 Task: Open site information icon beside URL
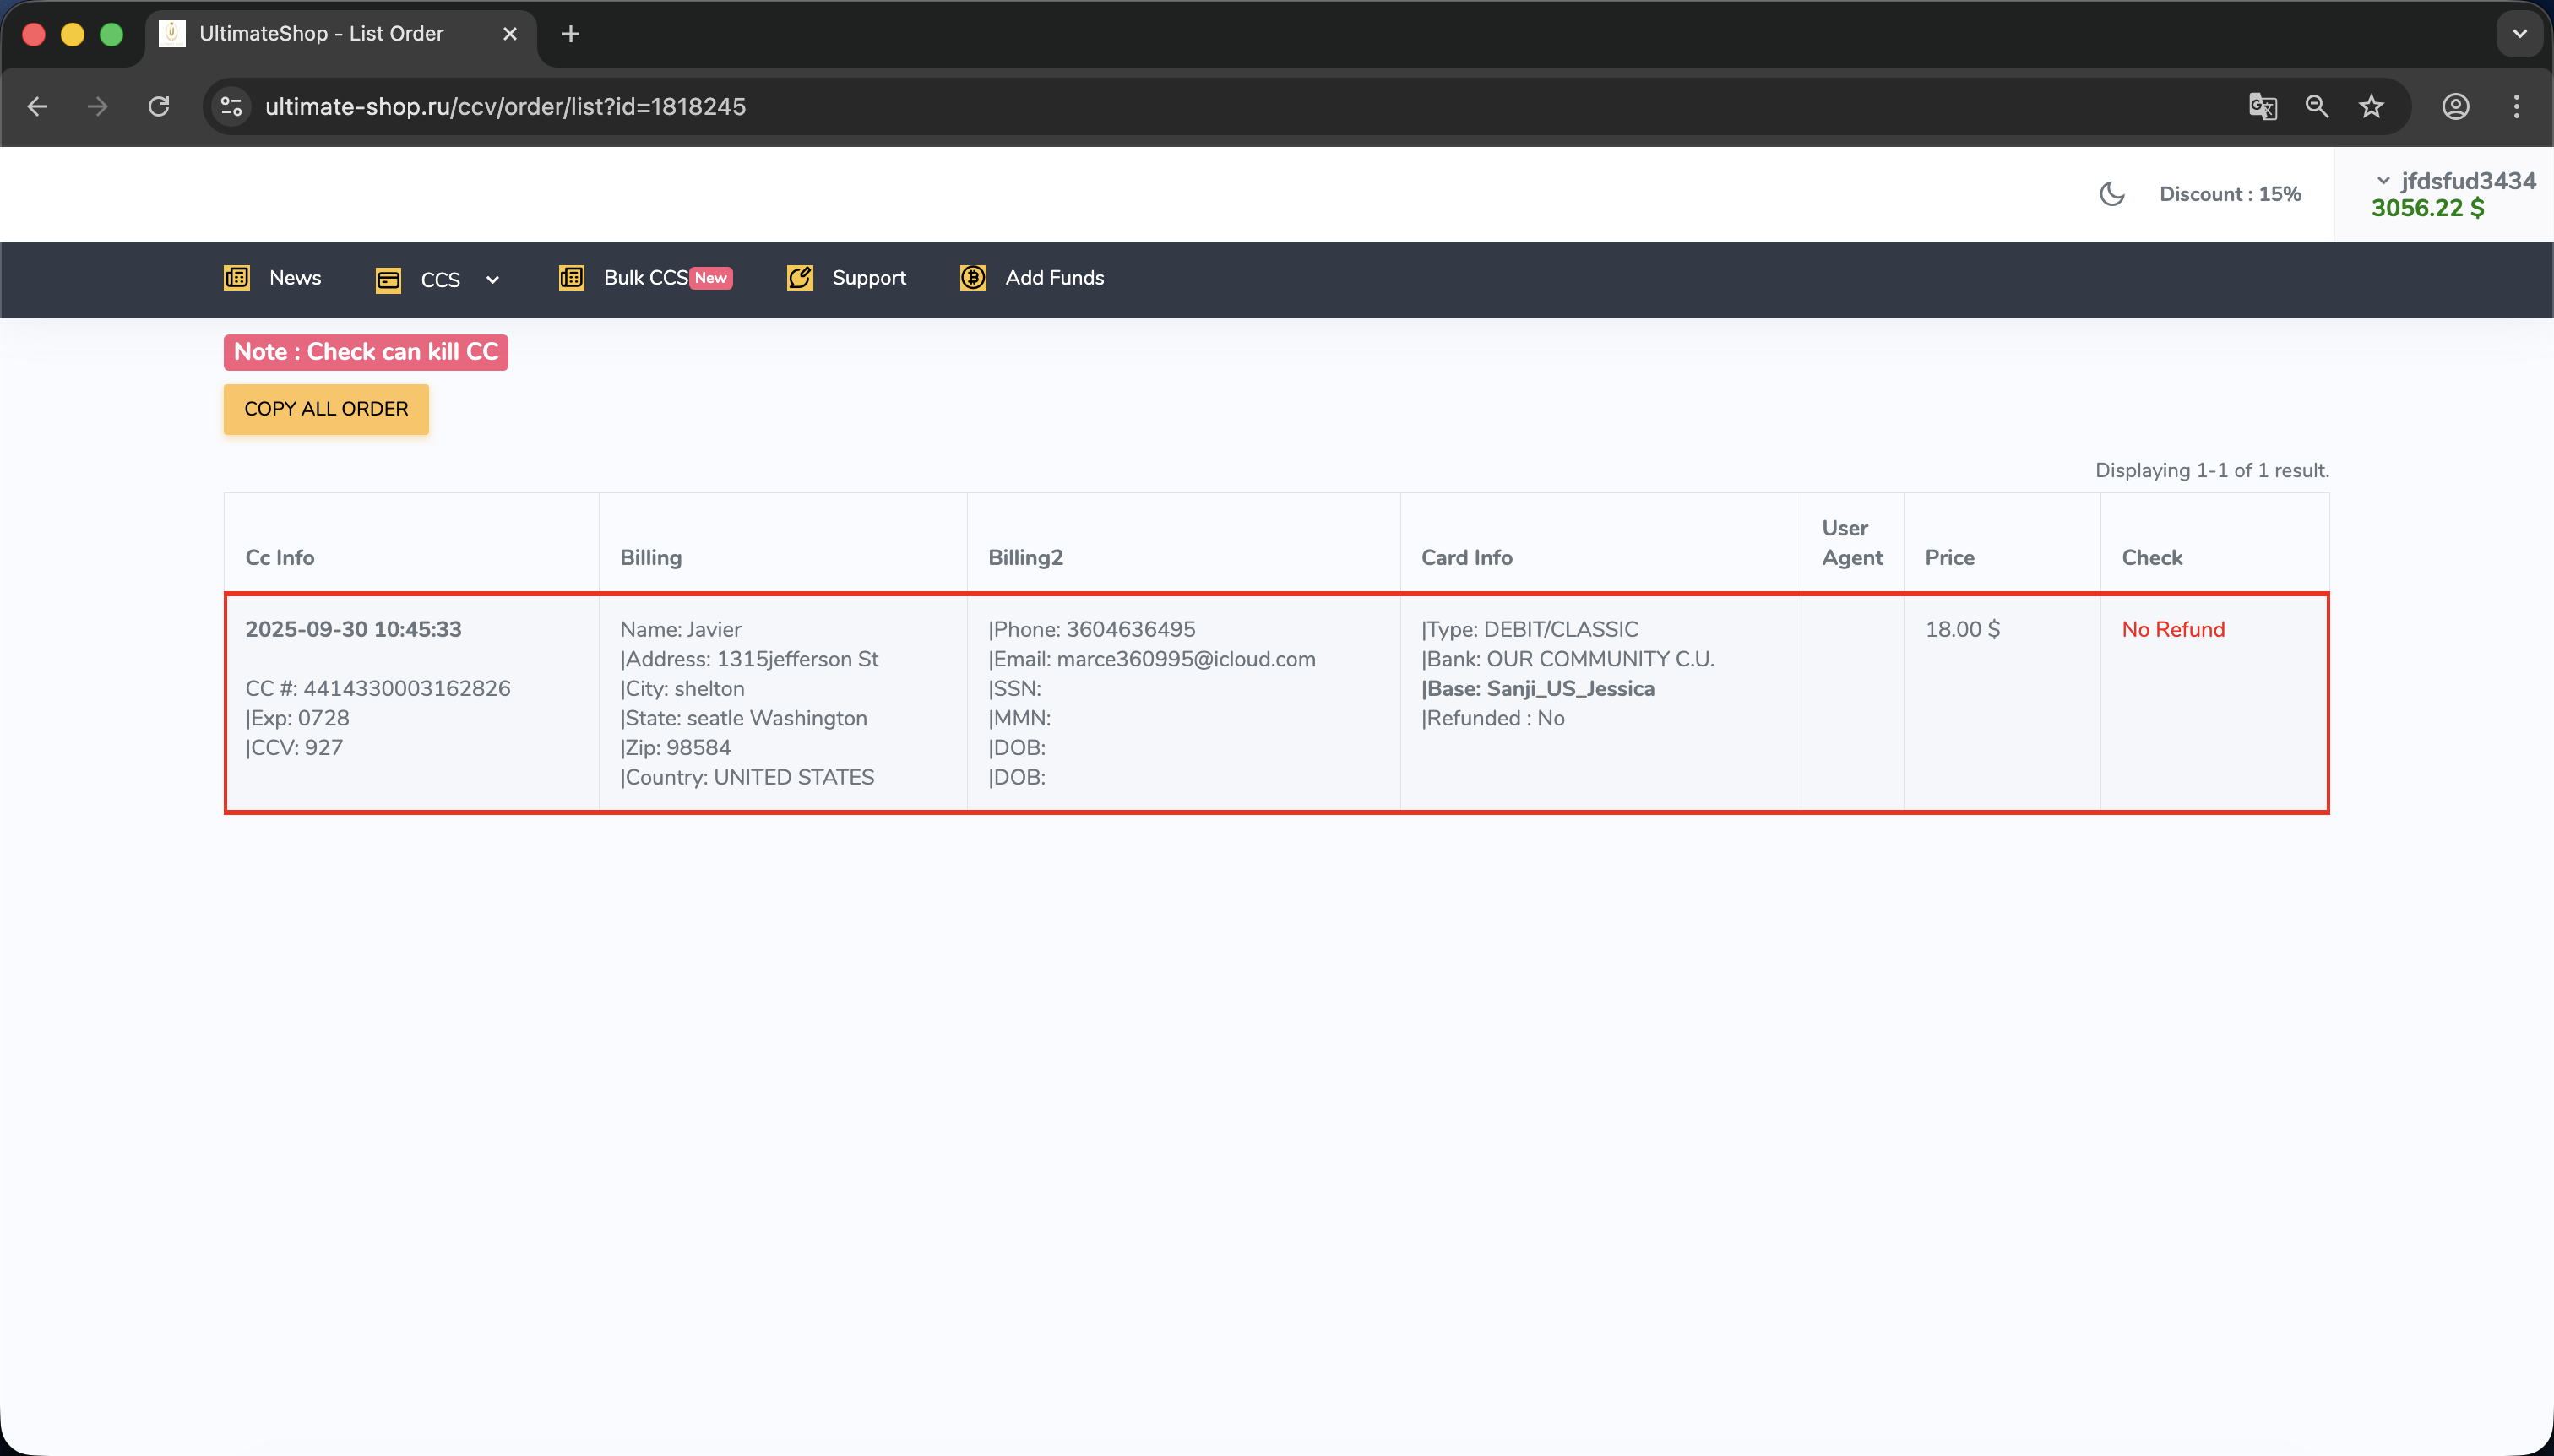click(232, 107)
